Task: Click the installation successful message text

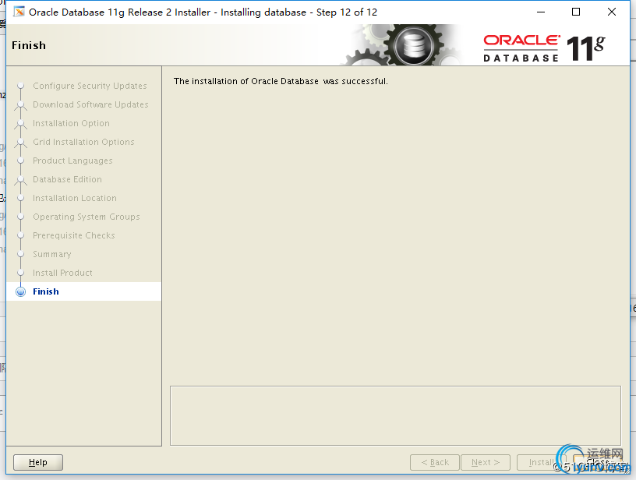Action: pyautogui.click(x=281, y=81)
